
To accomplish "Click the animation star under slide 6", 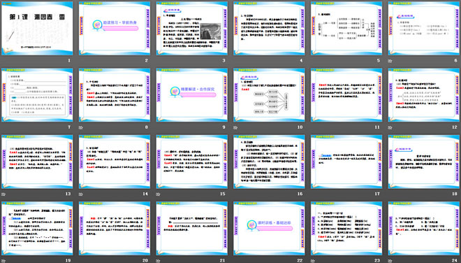I will pos(390,61).
